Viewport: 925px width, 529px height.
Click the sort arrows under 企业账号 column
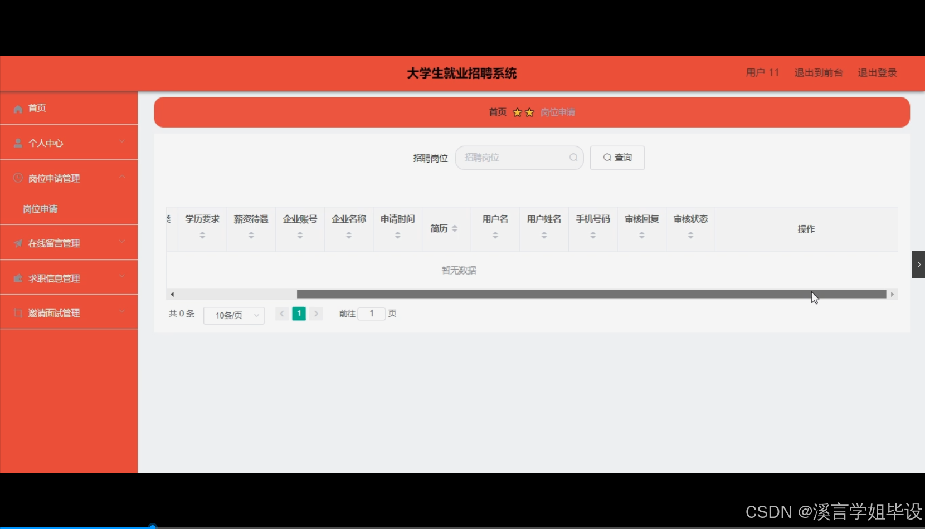point(300,236)
